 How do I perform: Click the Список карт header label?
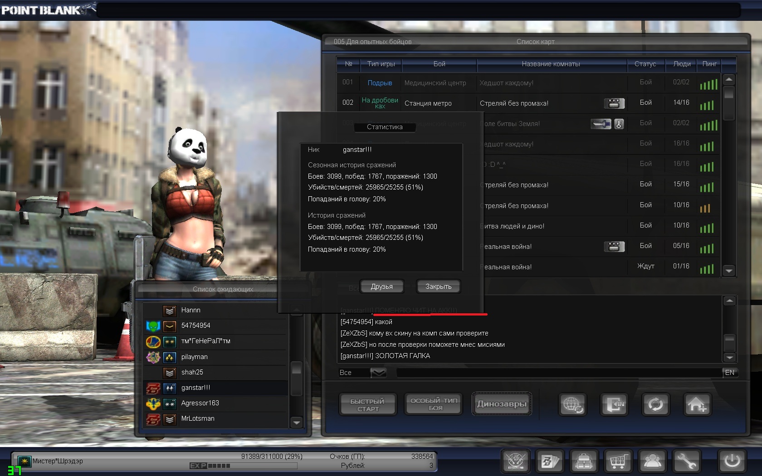(x=535, y=42)
